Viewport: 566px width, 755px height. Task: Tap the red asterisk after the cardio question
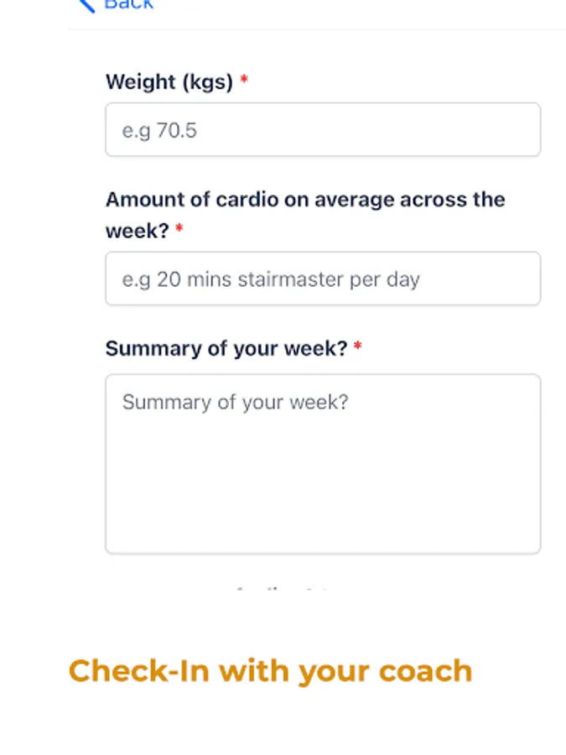pos(179,231)
